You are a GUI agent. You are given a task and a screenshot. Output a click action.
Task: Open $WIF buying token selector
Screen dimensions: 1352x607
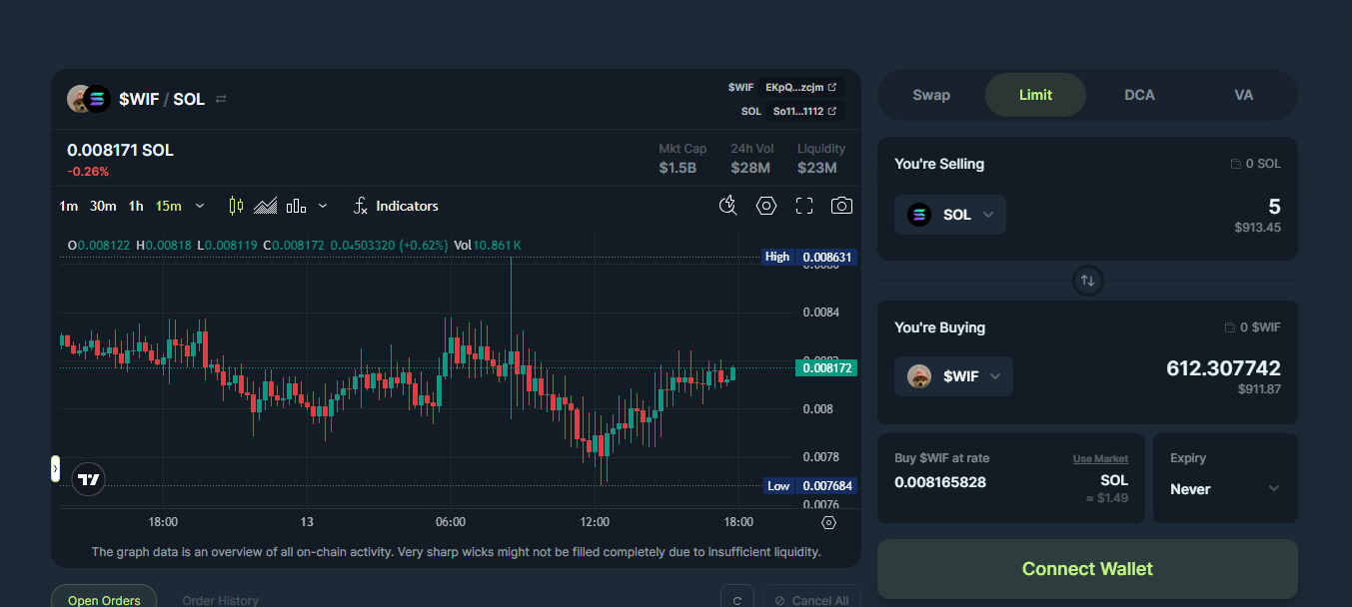(953, 376)
